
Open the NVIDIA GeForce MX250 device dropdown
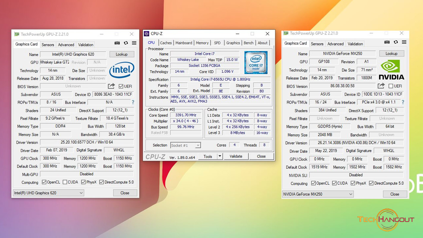[318, 194]
